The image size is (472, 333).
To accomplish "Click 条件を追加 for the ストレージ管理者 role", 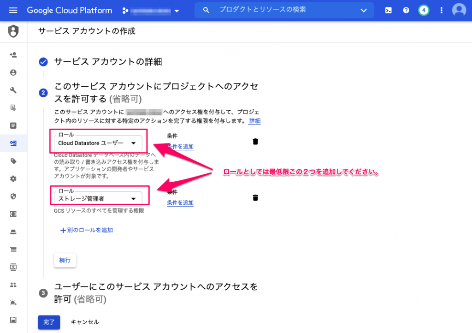I will 180,202.
